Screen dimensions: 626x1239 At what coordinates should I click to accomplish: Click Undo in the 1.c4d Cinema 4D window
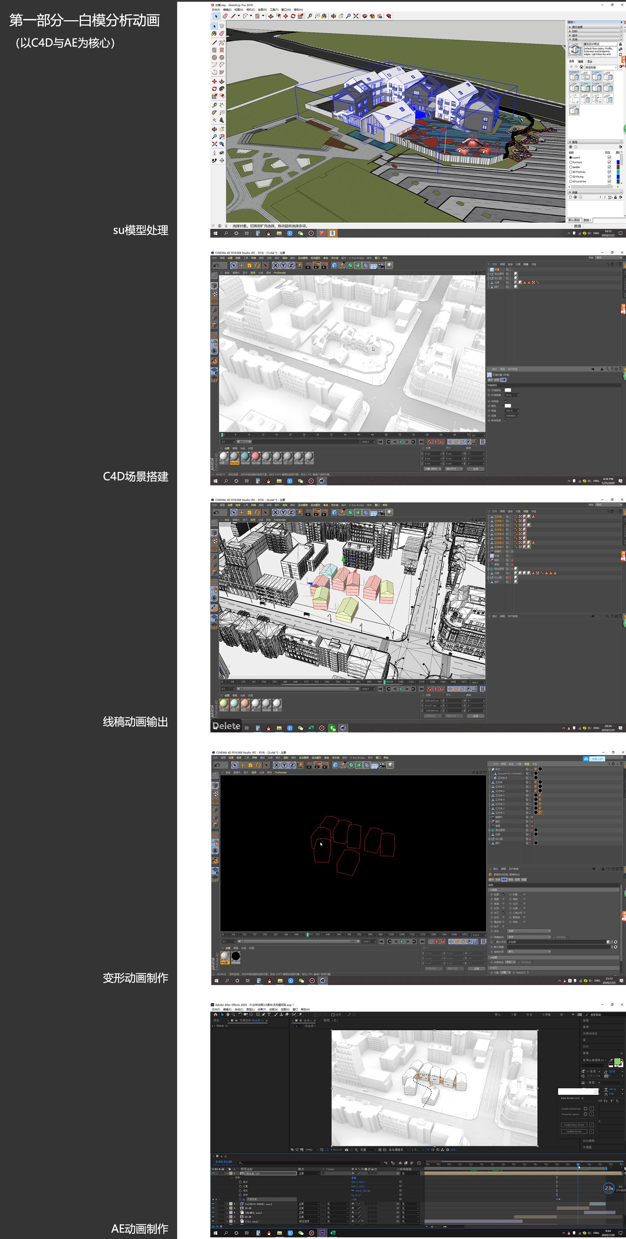coord(216,265)
